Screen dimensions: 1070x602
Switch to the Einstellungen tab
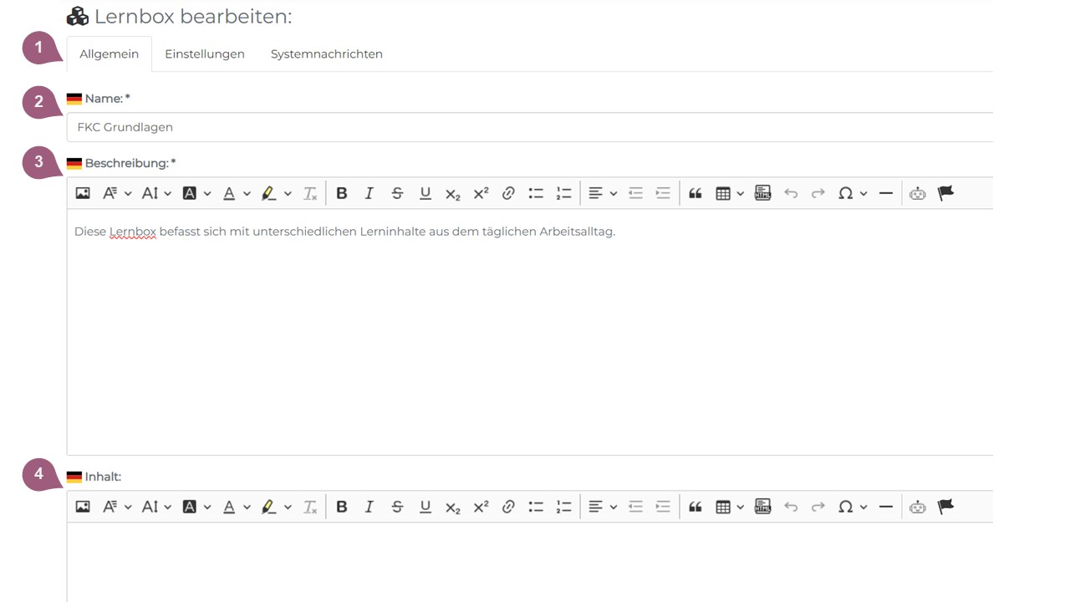(x=205, y=54)
